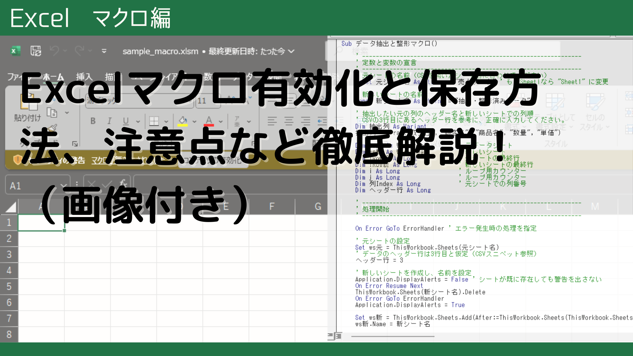Click the copy icon in clipboard group
The width and height of the screenshot is (633, 356).
52,113
